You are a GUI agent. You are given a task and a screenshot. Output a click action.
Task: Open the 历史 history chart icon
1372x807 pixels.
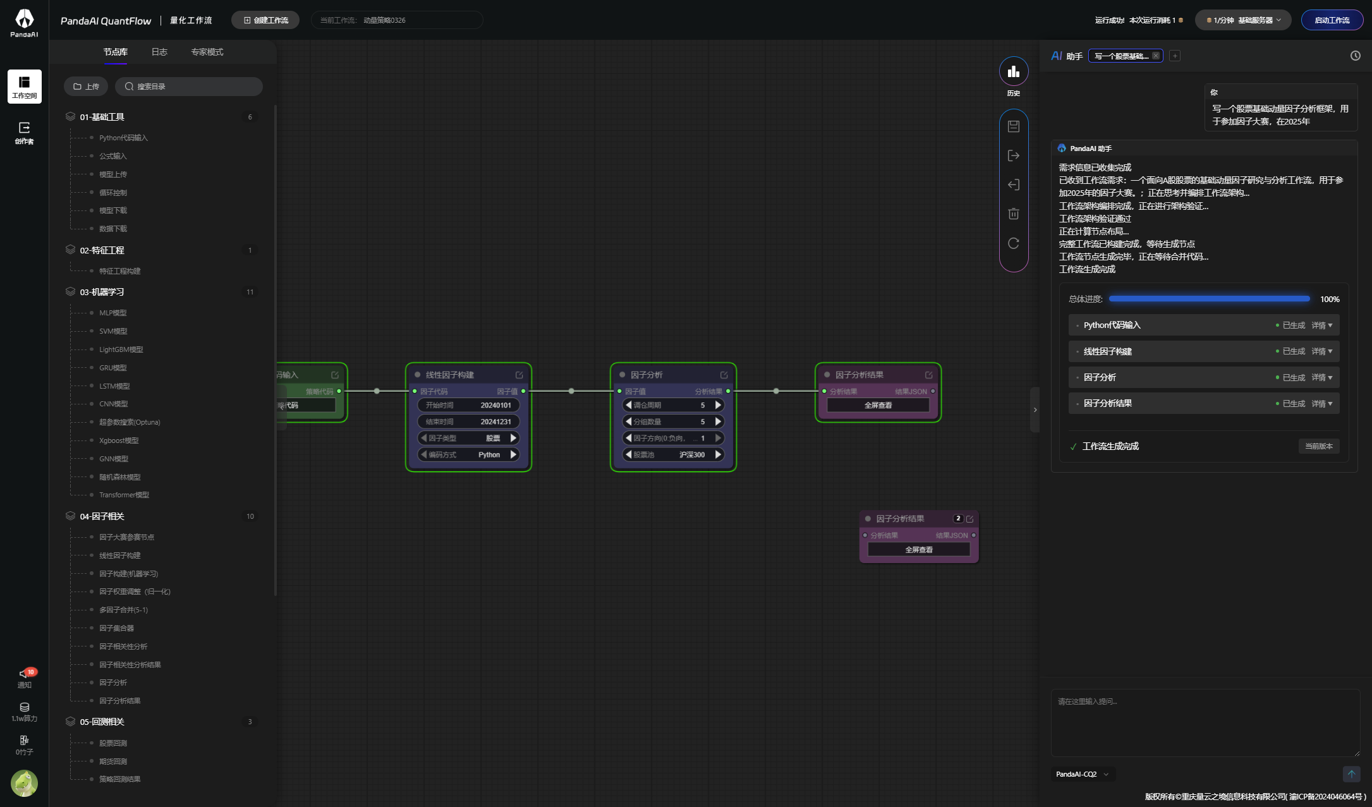1013,71
